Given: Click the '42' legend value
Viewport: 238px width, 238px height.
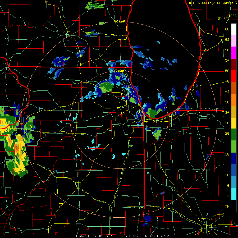Looking at the screenshot, I should click(x=227, y=91).
